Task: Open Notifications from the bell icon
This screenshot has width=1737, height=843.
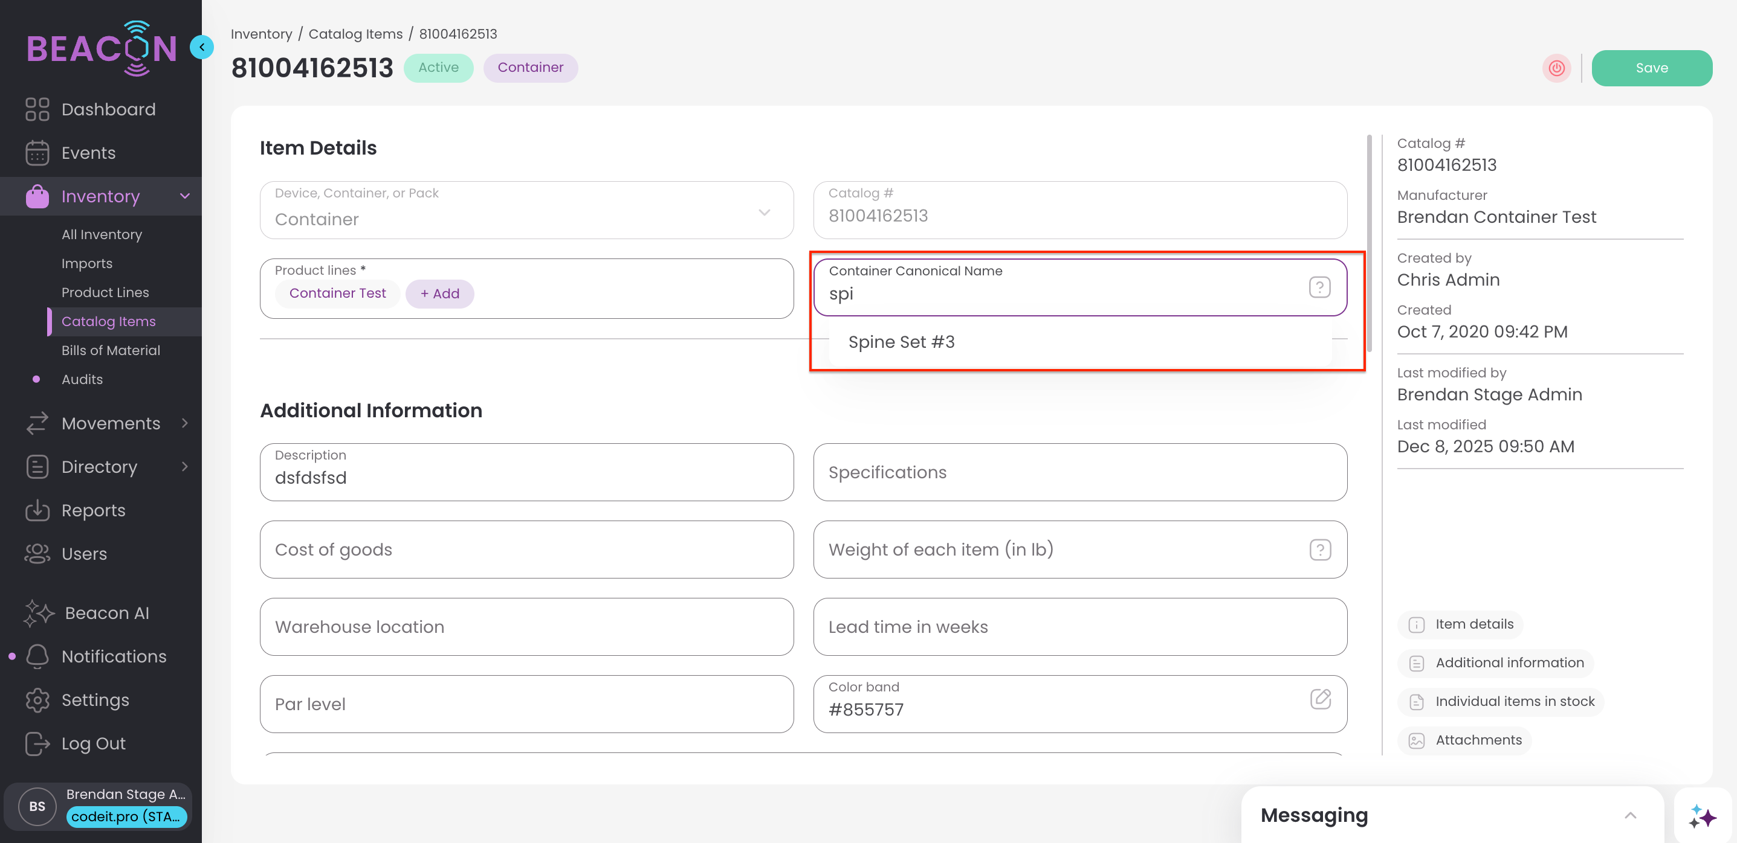Action: tap(37, 656)
